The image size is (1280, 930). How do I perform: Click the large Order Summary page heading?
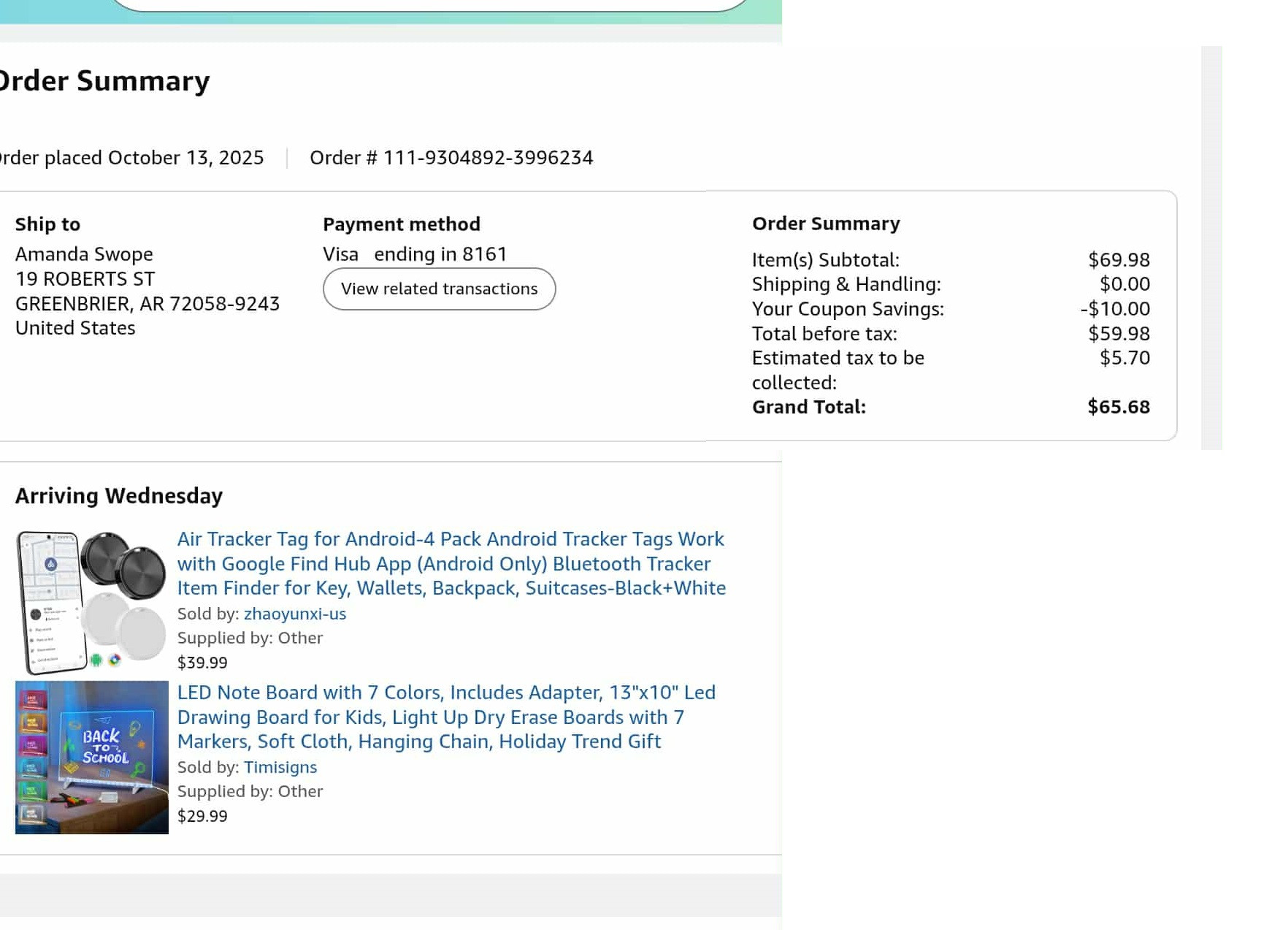coord(104,80)
